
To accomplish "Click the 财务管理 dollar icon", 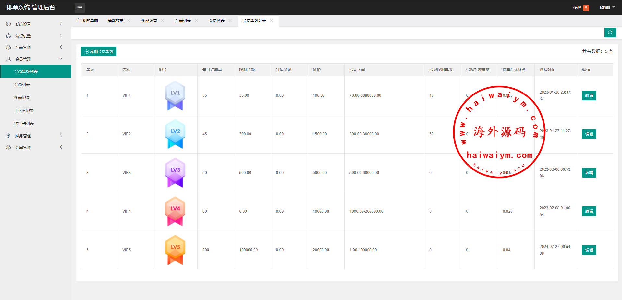I will [x=8, y=136].
